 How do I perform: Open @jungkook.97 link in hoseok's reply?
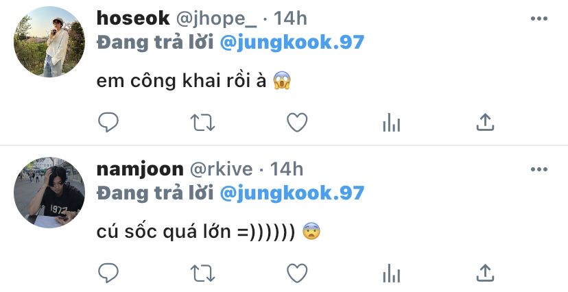(x=292, y=42)
